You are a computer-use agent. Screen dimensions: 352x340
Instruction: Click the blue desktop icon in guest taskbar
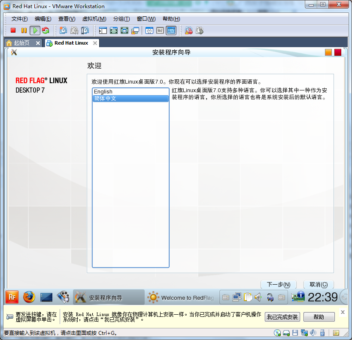point(46,298)
